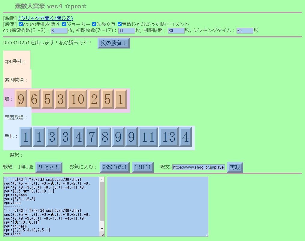Select the 8 card in hand

tap(105, 137)
